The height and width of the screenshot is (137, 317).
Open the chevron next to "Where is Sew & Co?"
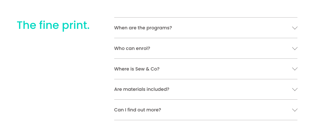295,69
